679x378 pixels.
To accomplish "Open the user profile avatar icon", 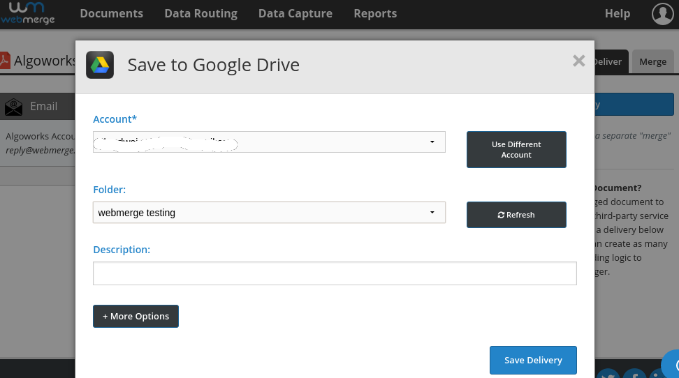I will click(x=662, y=13).
